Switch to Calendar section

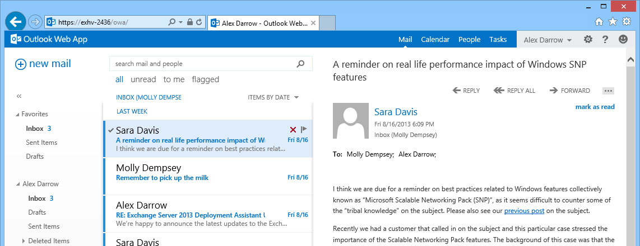click(435, 40)
